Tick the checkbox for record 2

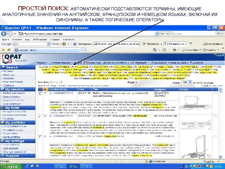click(41, 116)
